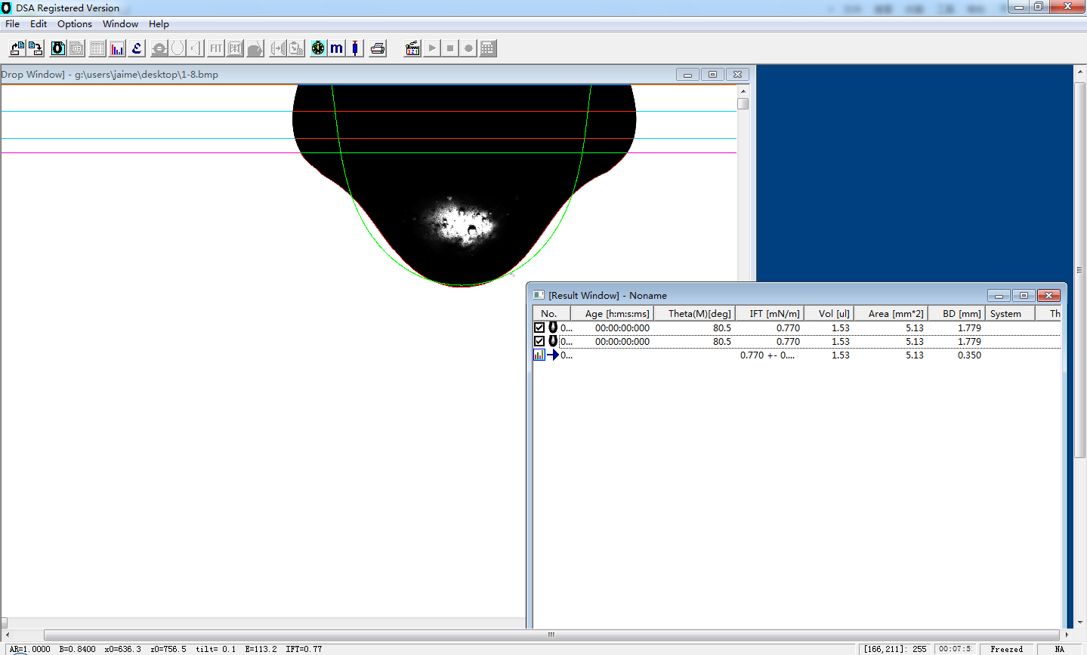The image size is (1087, 655).
Task: Open the Window menu
Action: click(120, 23)
